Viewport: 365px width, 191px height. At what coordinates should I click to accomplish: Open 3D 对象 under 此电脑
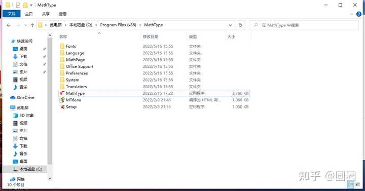[x=23, y=115]
